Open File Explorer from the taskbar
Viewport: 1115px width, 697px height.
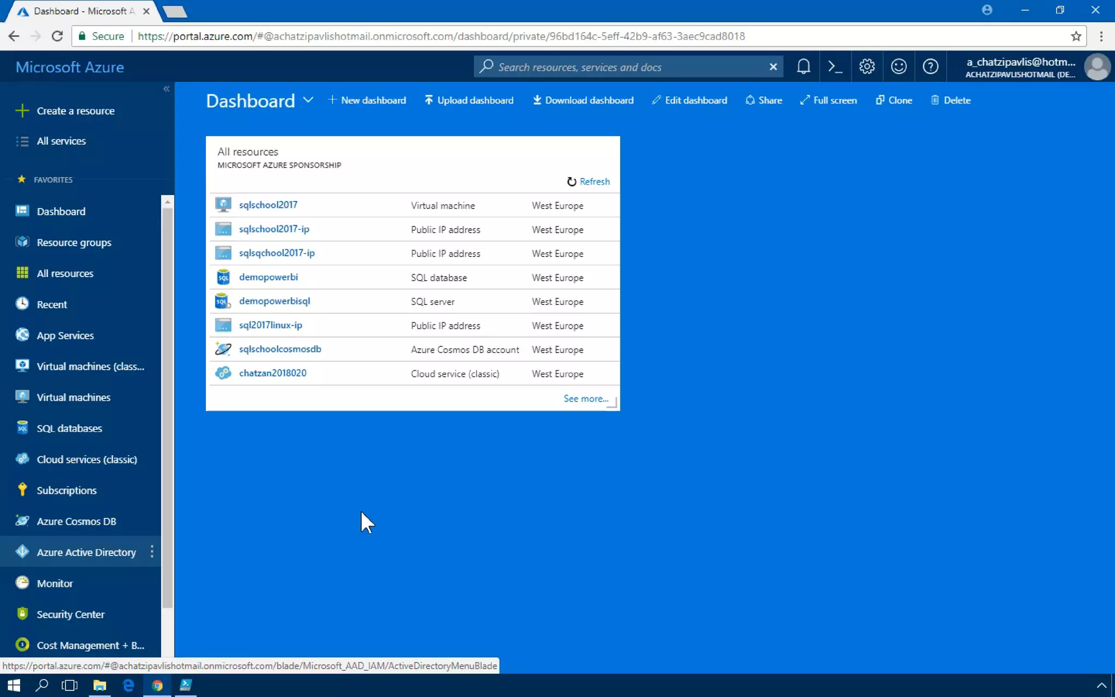tap(99, 685)
